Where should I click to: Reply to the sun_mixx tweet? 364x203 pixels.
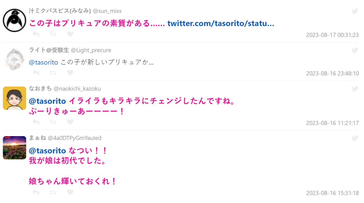[36, 34]
